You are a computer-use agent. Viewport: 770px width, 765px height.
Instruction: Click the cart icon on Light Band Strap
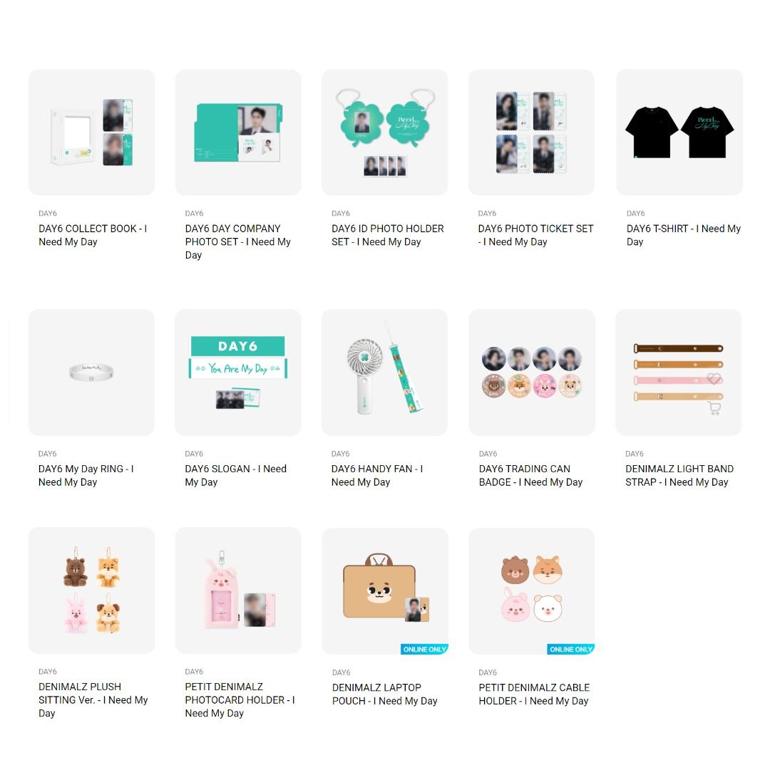point(714,408)
